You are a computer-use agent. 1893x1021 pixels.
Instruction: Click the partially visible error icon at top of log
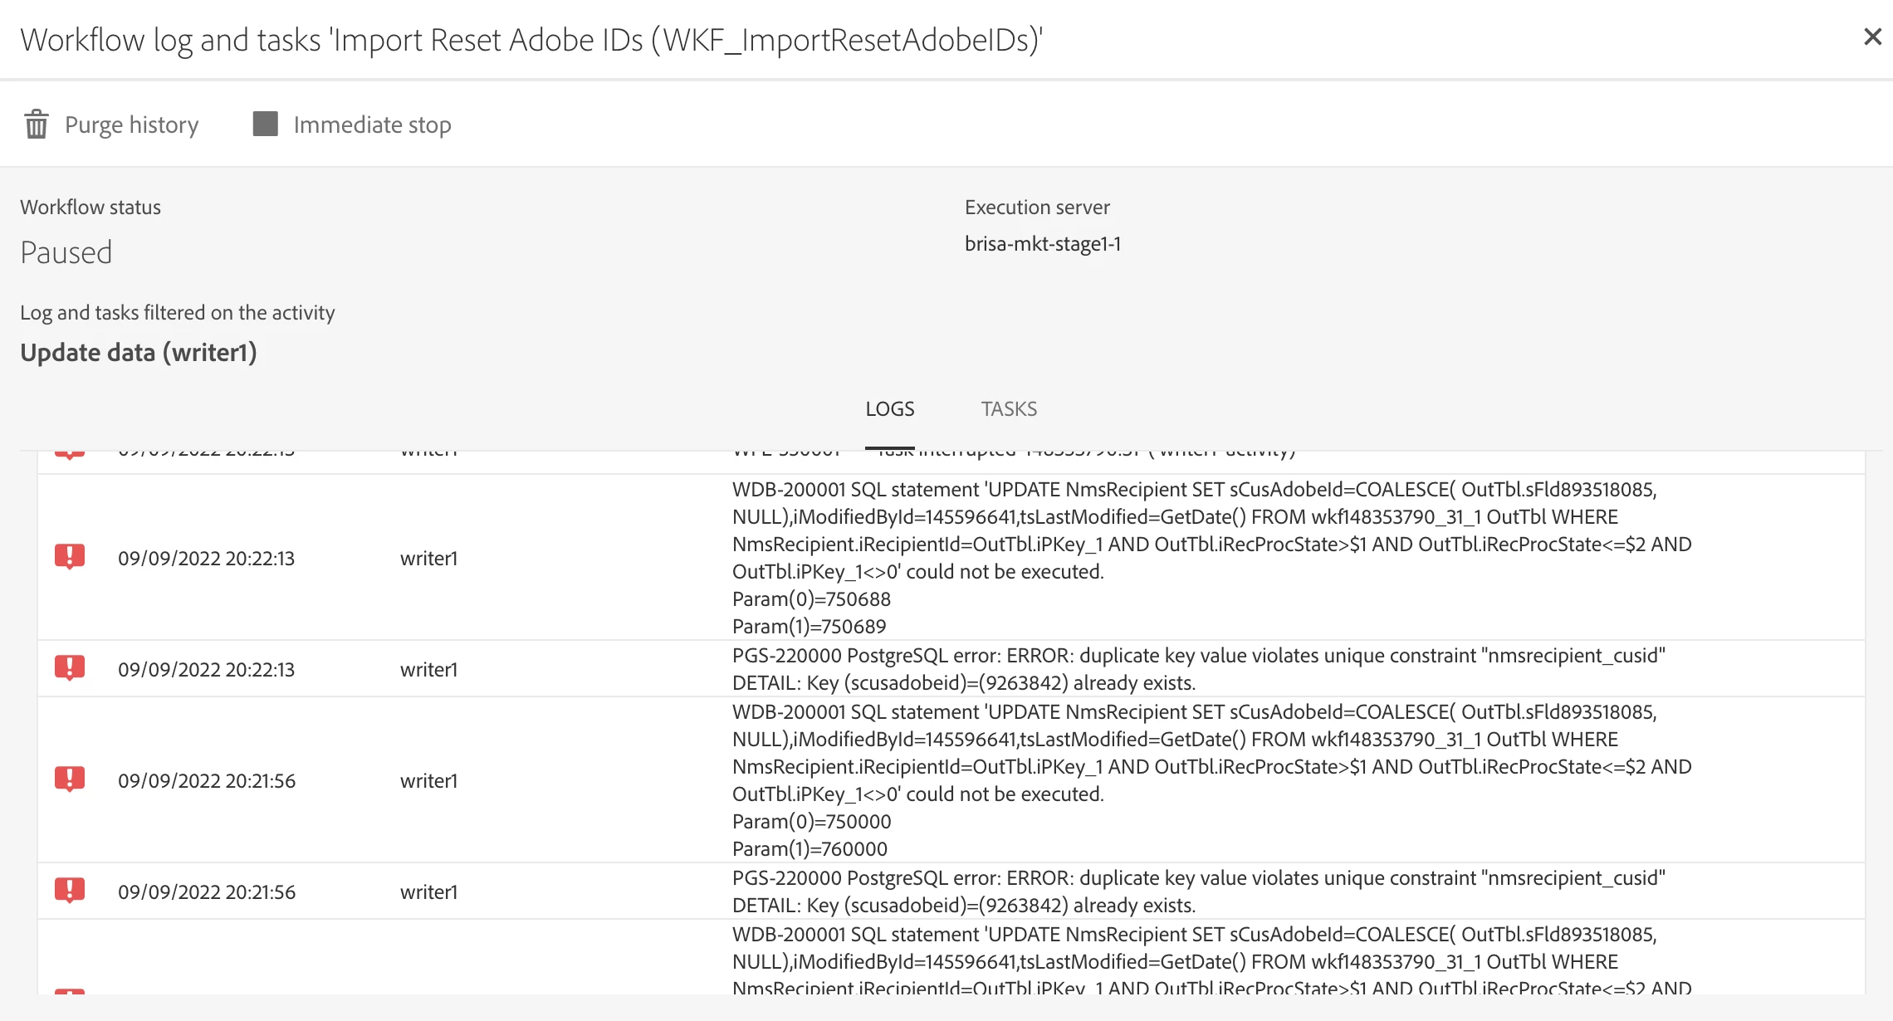click(x=70, y=453)
